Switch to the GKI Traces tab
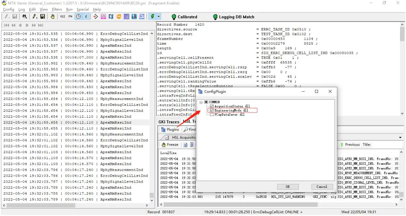Image resolution: width=406 pixels, height=216 pixels. pyautogui.click(x=169, y=122)
